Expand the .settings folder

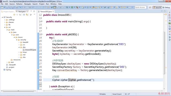[x=5, y=20]
